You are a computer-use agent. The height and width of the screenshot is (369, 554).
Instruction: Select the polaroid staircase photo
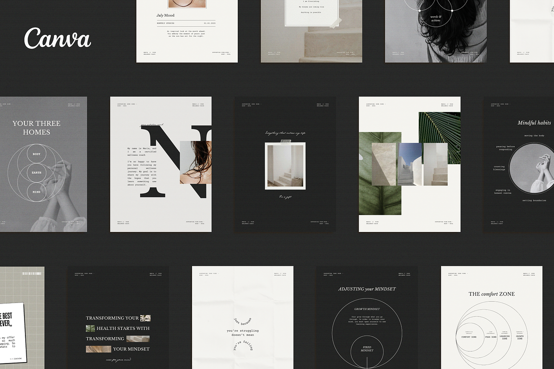click(x=285, y=166)
